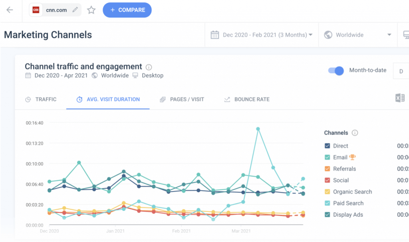Uncheck the Social channel checkbox
Image resolution: width=409 pixels, height=242 pixels.
coord(327,180)
